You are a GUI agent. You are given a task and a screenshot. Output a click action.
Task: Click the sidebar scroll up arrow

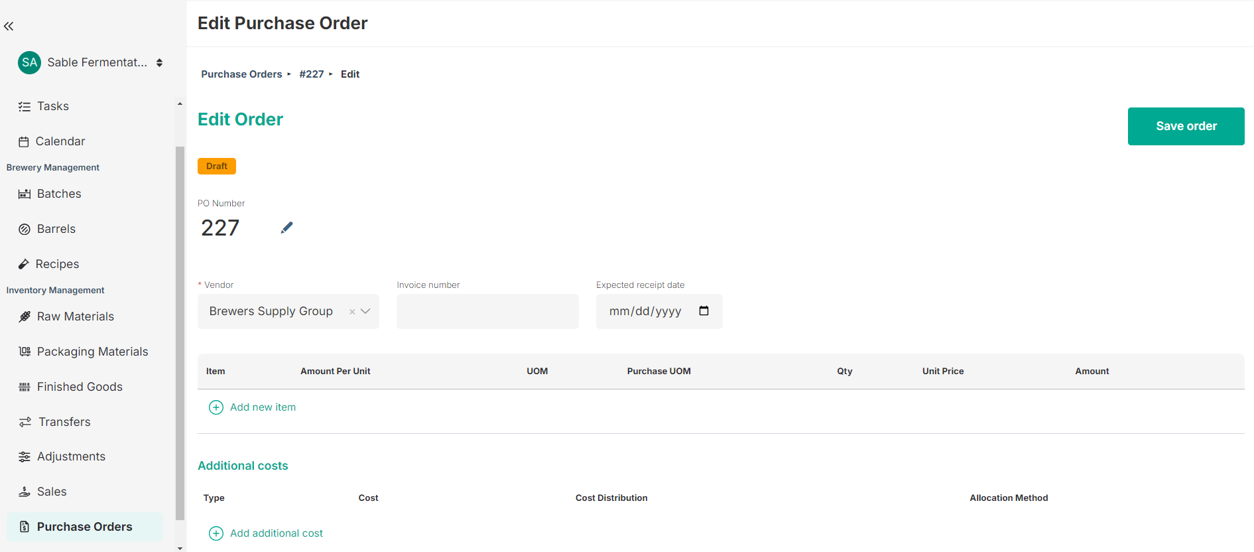coord(180,104)
